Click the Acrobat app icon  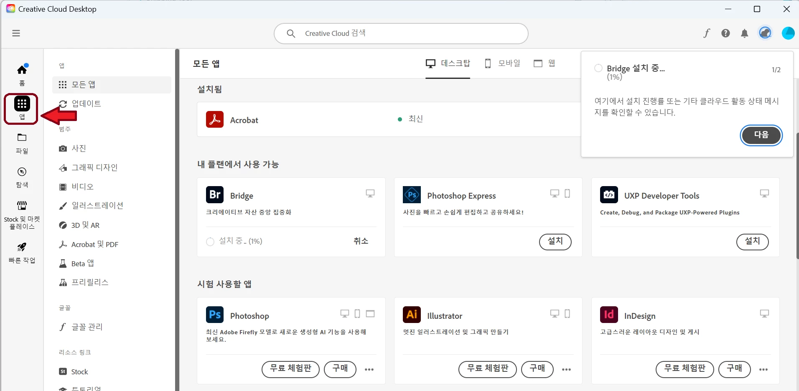point(215,119)
